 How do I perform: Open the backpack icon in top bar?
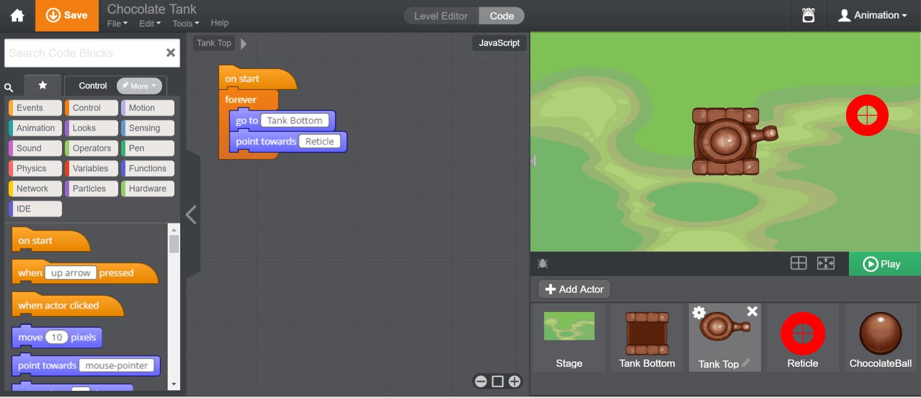809,15
